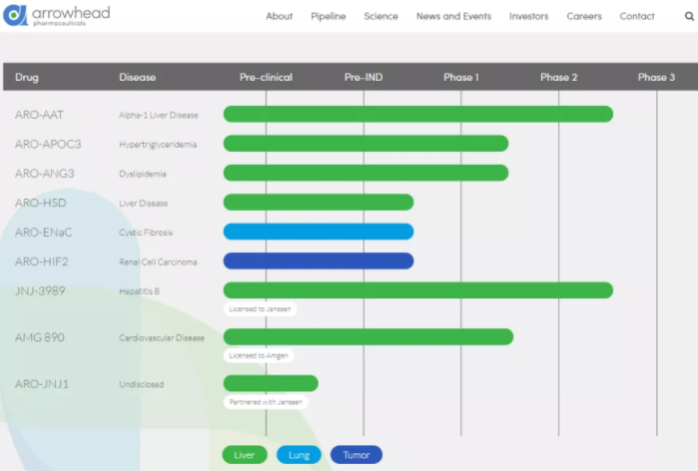Select the AMG 890 drug name
Viewport: 698px width, 471px height.
[x=40, y=337]
